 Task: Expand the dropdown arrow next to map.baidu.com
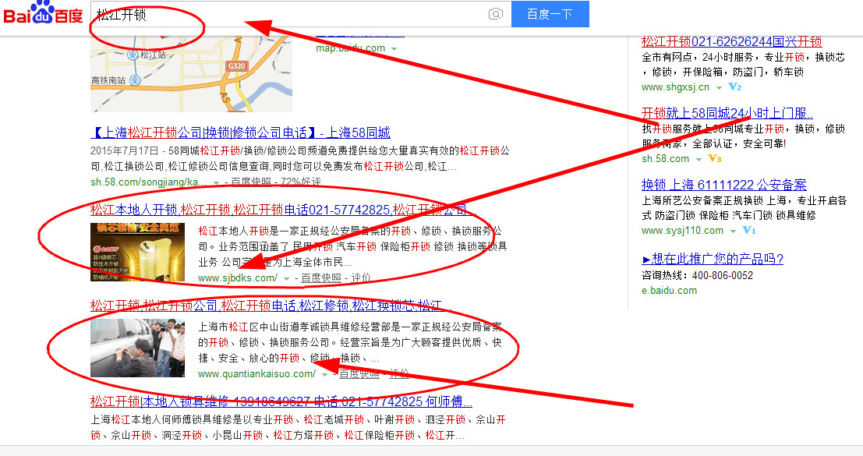point(394,49)
